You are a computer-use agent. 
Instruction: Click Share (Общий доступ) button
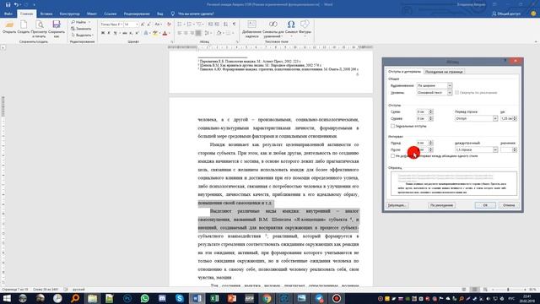pyautogui.click(x=506, y=14)
